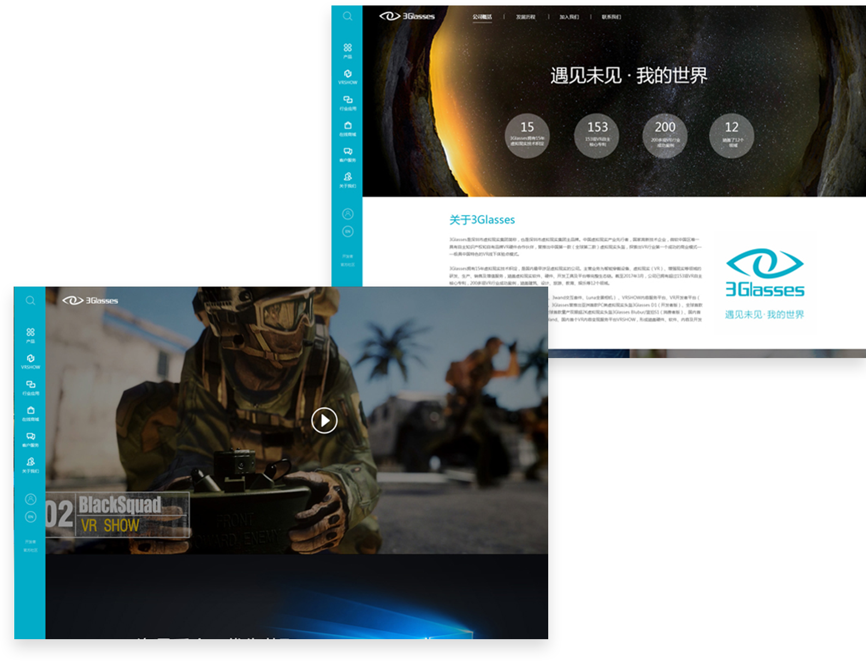
Task: Click the user account icon on the About page
Action: (347, 214)
